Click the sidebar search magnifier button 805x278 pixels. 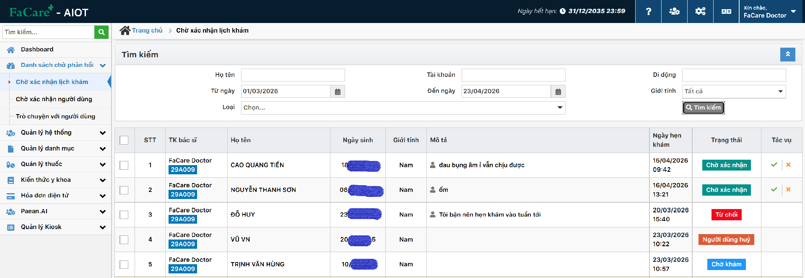tap(101, 32)
